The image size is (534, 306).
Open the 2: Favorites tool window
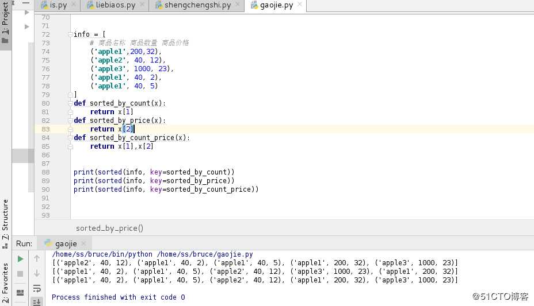pos(5,282)
